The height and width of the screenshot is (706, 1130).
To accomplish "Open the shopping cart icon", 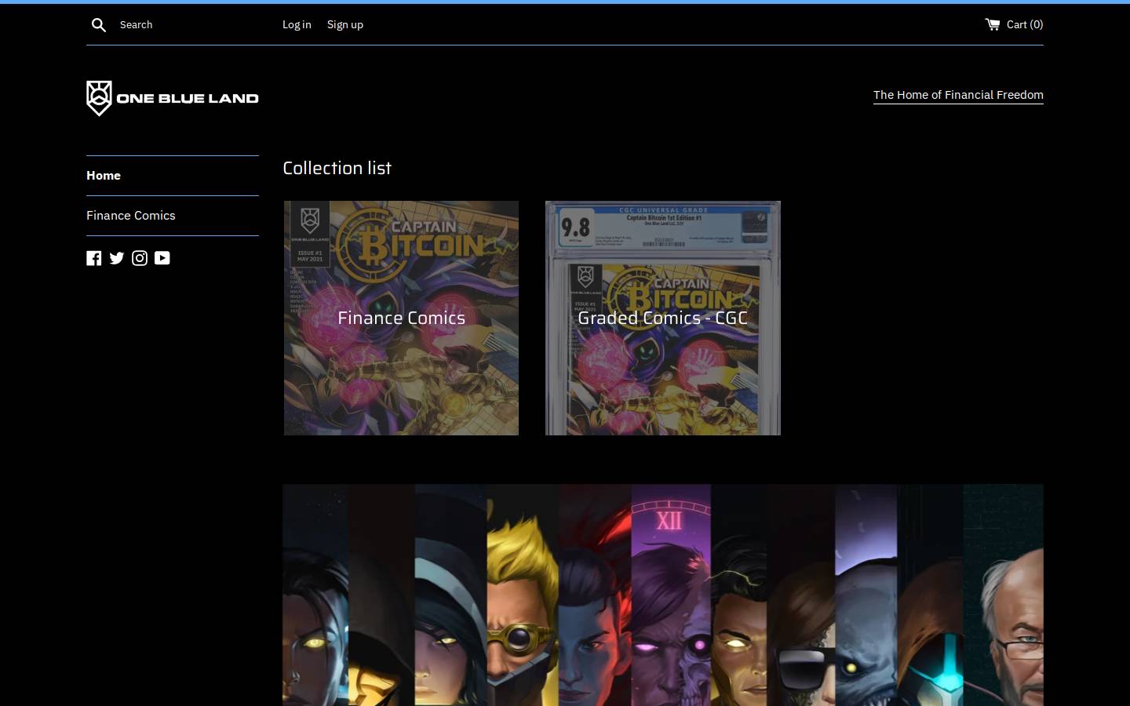I will [x=993, y=24].
